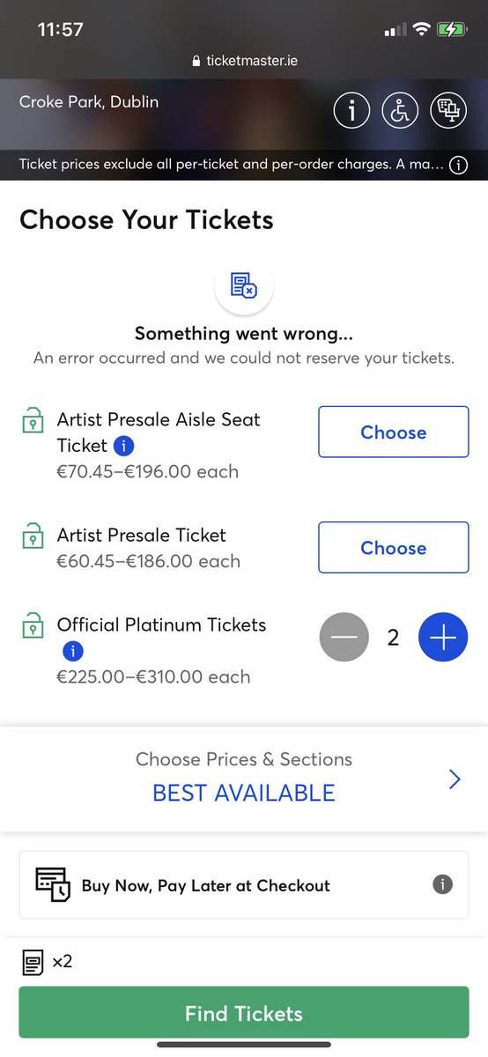Increase Official Platinum ticket quantity

[442, 638]
